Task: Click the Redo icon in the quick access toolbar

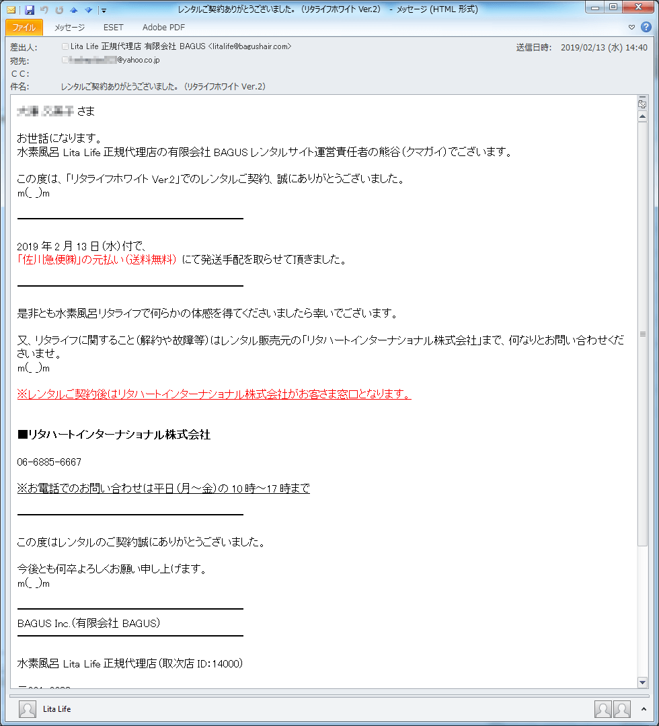Action: 59,9
